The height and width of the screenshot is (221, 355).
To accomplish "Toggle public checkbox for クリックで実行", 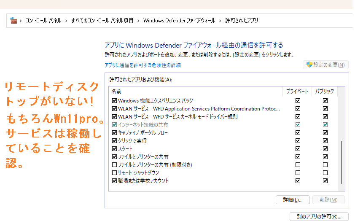I will 325,141.
